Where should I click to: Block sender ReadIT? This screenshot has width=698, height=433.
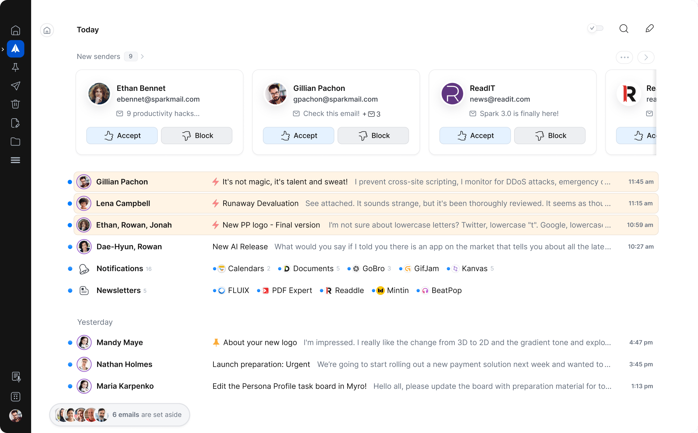[550, 136]
